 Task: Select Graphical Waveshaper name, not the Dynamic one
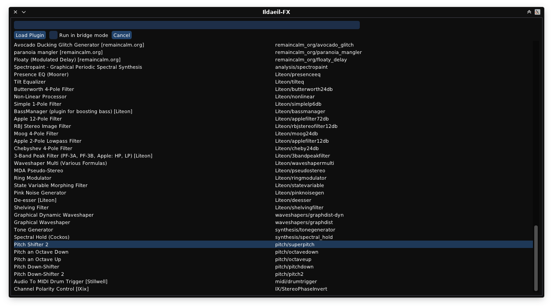click(42, 222)
